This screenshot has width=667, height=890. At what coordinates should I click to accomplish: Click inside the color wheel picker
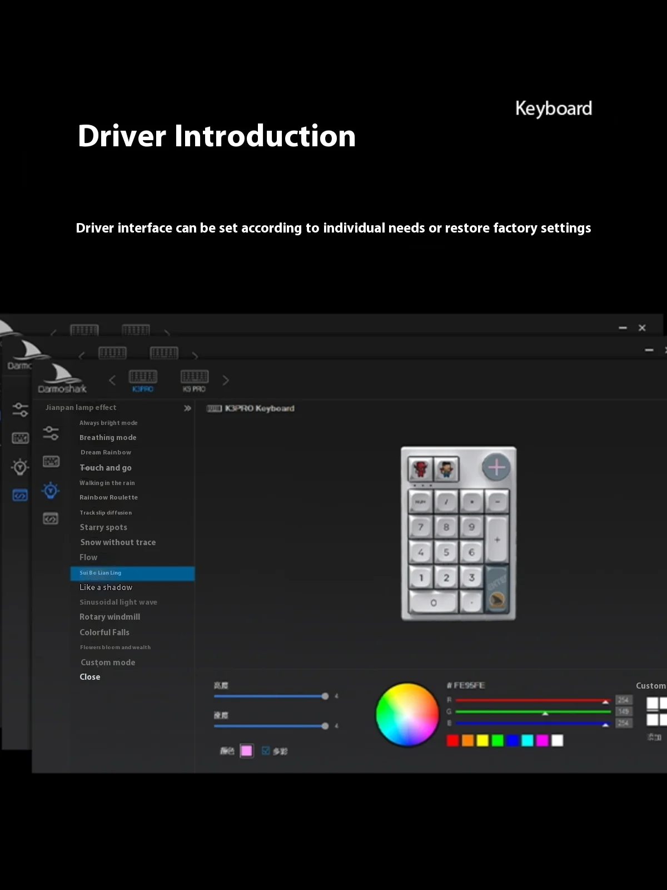[x=407, y=714]
